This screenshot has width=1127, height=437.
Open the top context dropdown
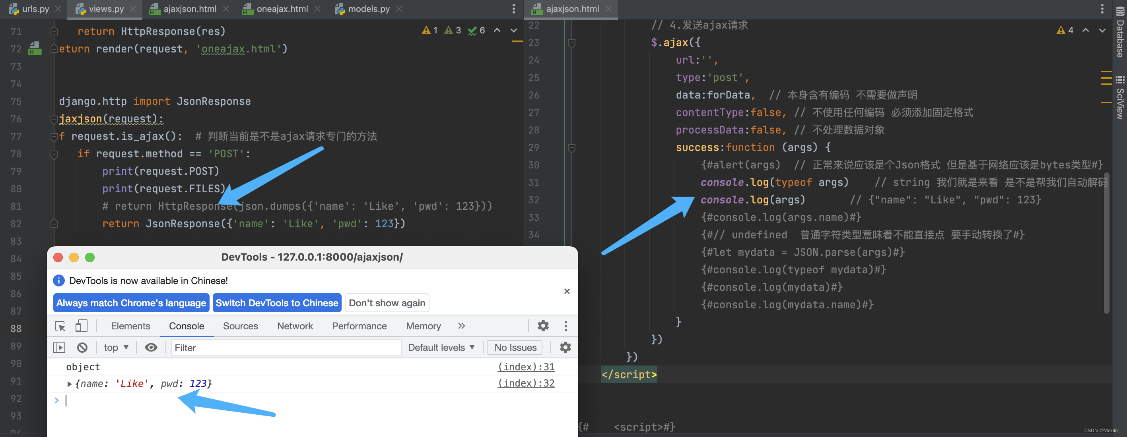pos(116,347)
